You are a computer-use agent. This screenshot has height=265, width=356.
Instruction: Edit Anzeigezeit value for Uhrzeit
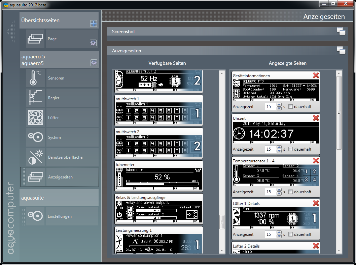click(271, 149)
